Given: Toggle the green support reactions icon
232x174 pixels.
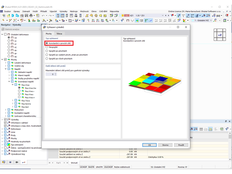Looking at the screenshot, I should (x=146, y=20).
